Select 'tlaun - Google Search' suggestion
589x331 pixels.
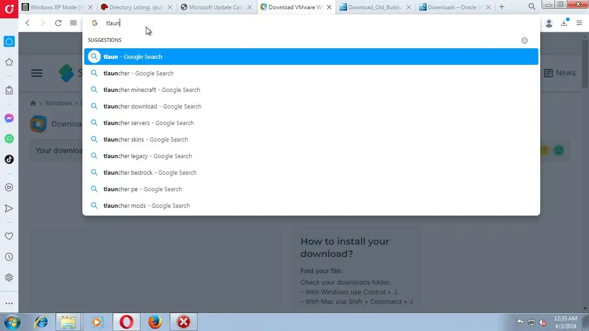(311, 57)
